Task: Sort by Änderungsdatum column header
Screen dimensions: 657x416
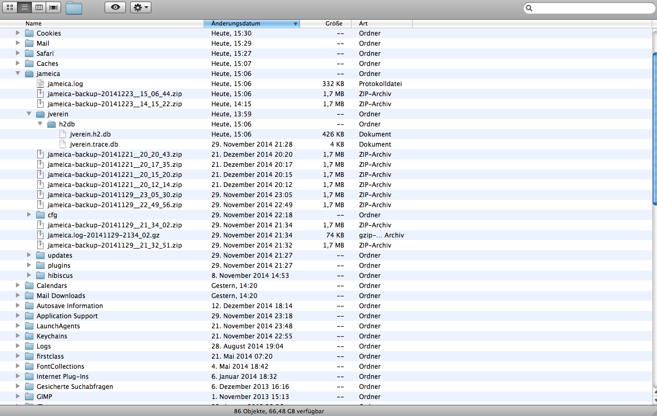Action: (250, 23)
